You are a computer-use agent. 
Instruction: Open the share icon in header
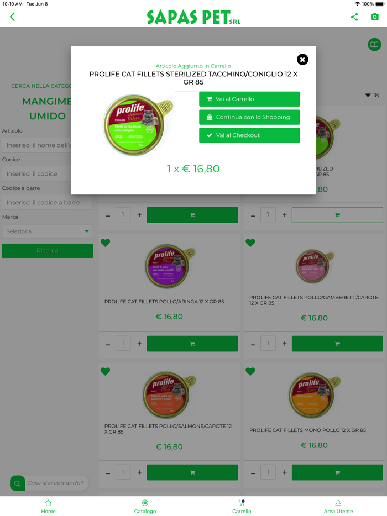pyautogui.click(x=354, y=17)
